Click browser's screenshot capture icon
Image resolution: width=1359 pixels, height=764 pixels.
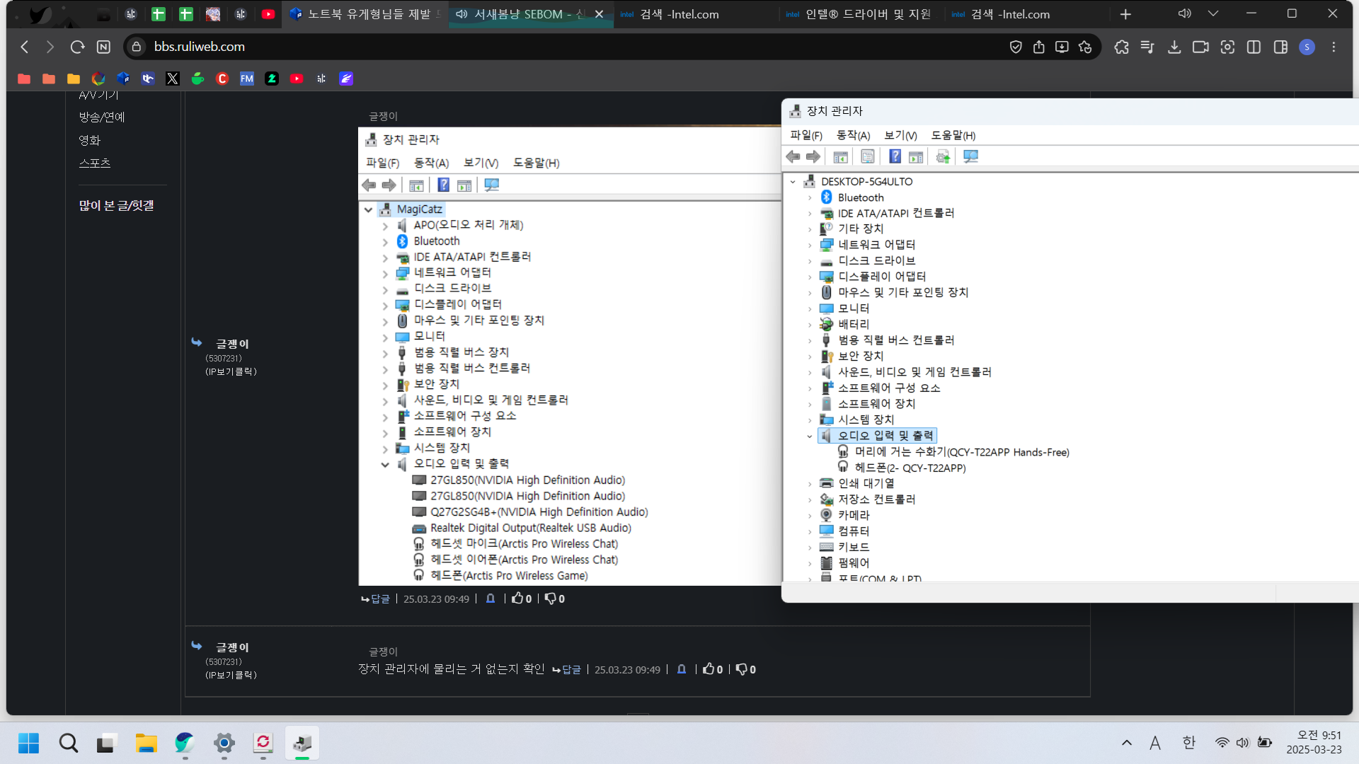(x=1227, y=47)
